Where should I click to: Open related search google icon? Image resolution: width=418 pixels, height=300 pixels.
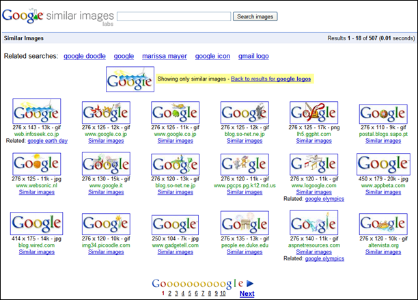click(212, 56)
